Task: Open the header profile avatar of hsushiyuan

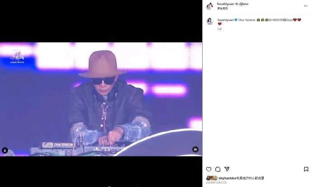Action: click(209, 6)
